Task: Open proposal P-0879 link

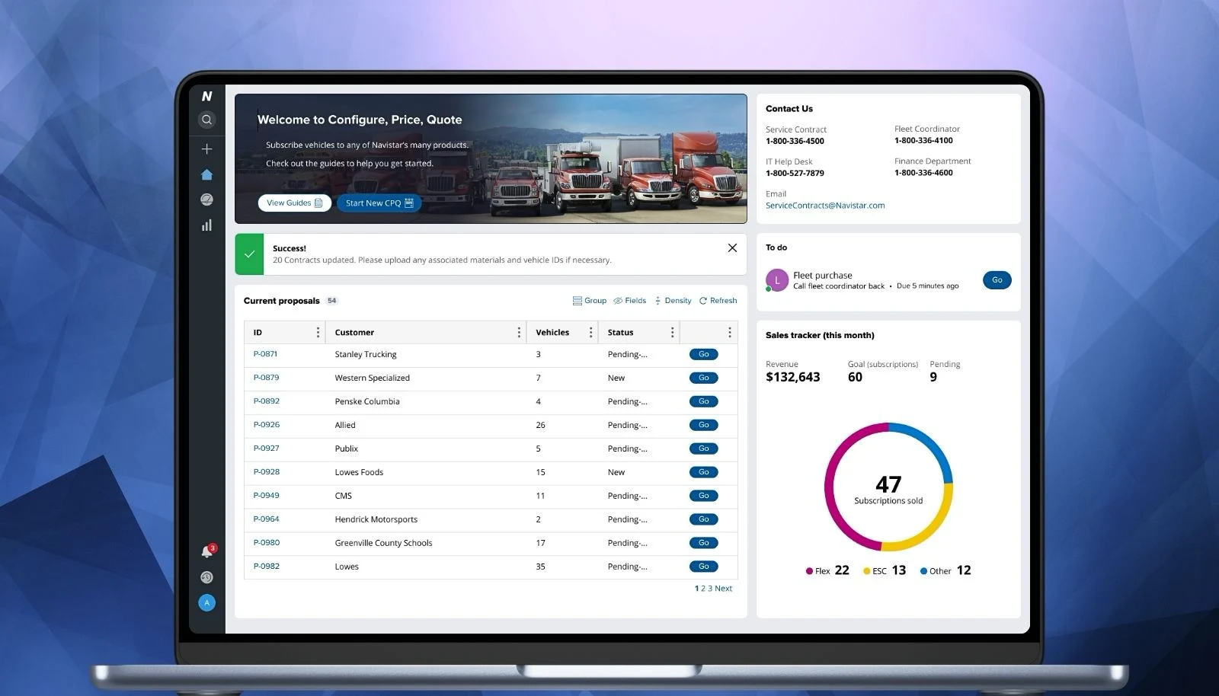Action: [x=266, y=378]
